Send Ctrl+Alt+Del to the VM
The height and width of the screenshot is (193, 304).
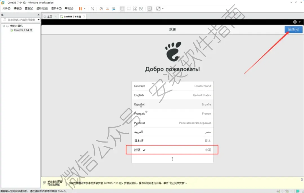(92, 8)
